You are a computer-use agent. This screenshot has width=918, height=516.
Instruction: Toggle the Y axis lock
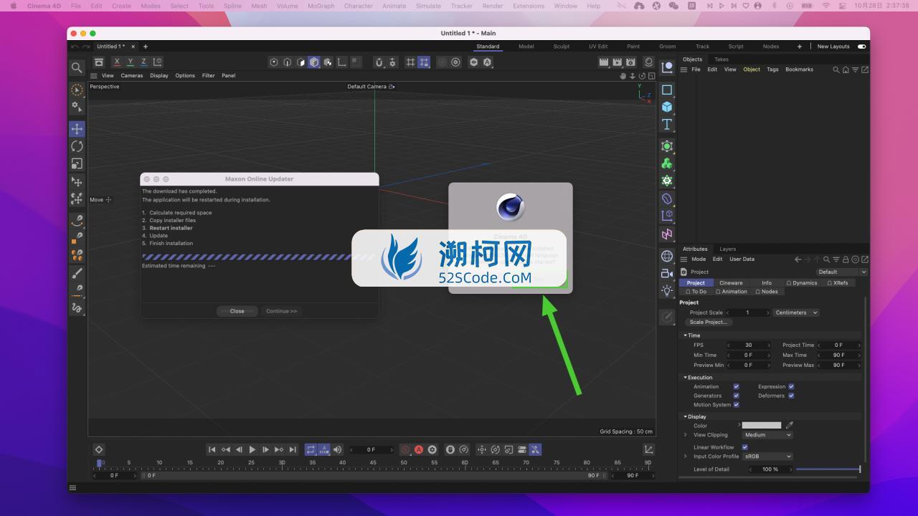(x=131, y=62)
